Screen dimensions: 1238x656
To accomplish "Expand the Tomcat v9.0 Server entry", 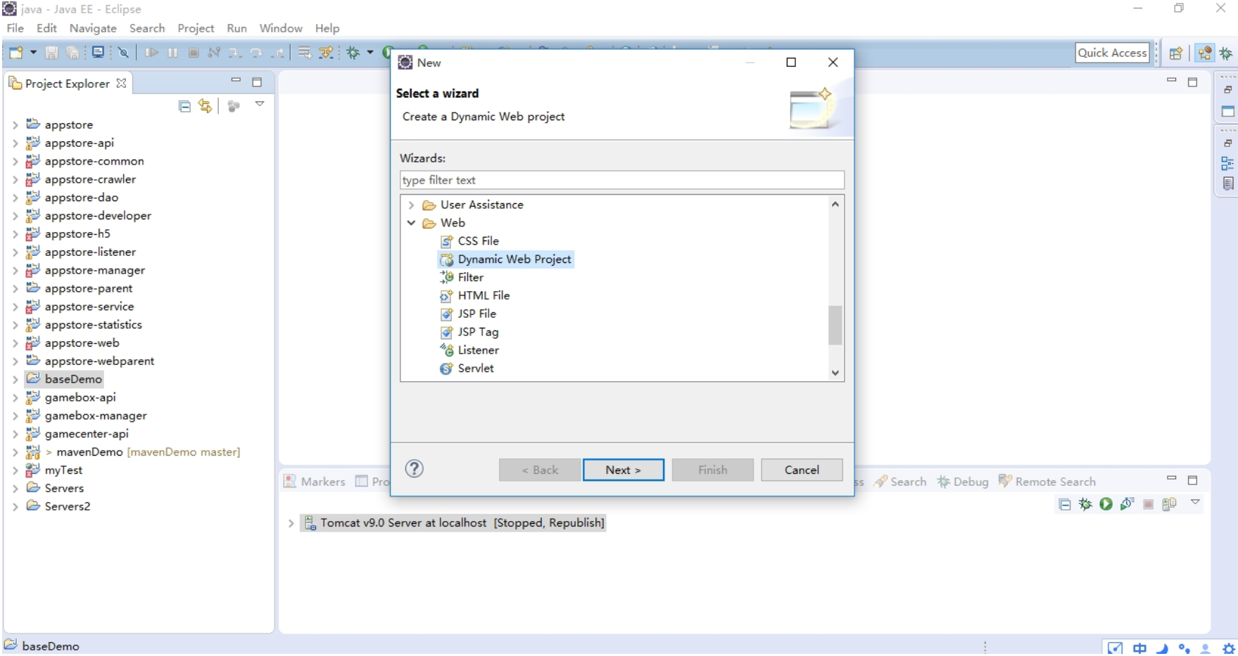I will pyautogui.click(x=291, y=522).
